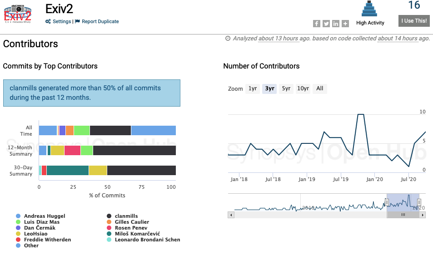This screenshot has height=255, width=433.
Task: Click the left handle of range navigator
Action: (387, 202)
